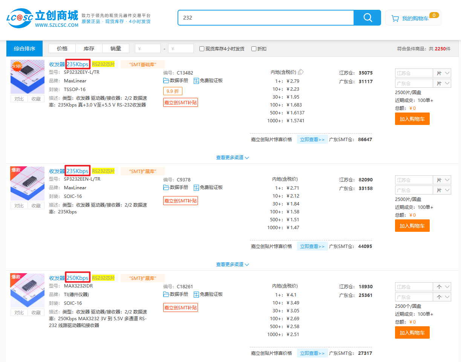This screenshot has height=362, width=461.
Task: Open datasheet folder icon for C13482
Action: pos(166,81)
